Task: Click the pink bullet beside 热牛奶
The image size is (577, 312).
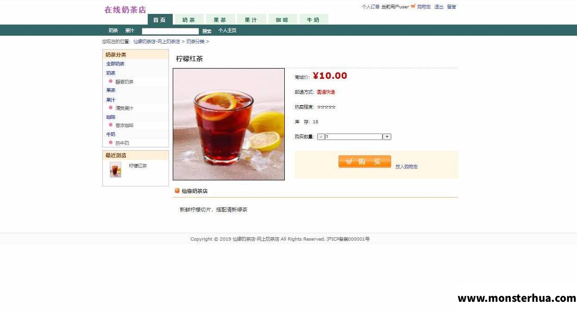Action: click(111, 142)
